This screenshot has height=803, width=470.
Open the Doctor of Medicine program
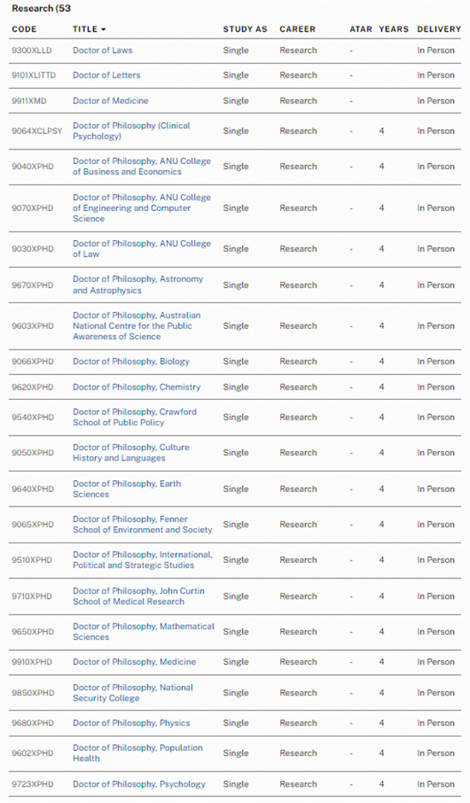[x=110, y=101]
